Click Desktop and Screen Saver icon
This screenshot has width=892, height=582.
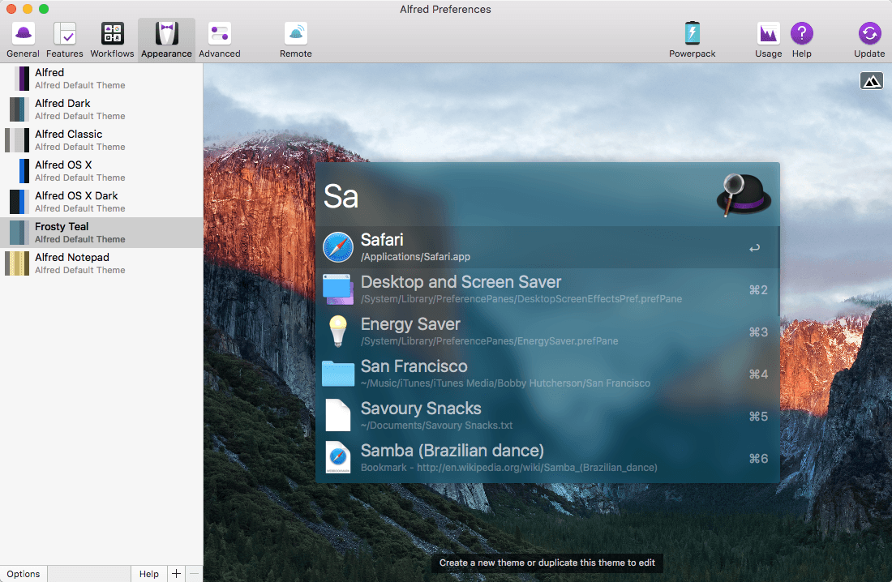tap(338, 289)
